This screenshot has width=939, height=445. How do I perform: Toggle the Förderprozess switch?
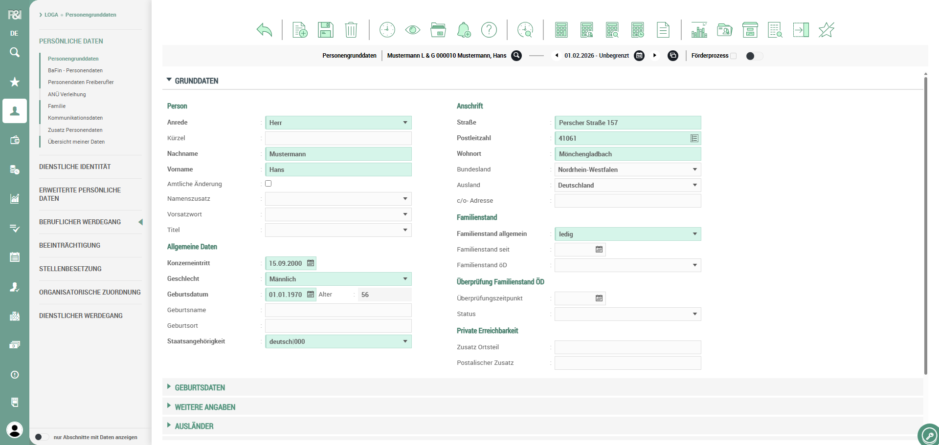pos(754,56)
